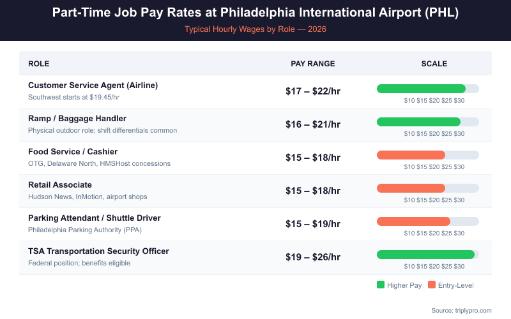Image resolution: width=511 pixels, height=319 pixels.
Task: Click the Parking Attendant scale bar
Action: [x=427, y=221]
